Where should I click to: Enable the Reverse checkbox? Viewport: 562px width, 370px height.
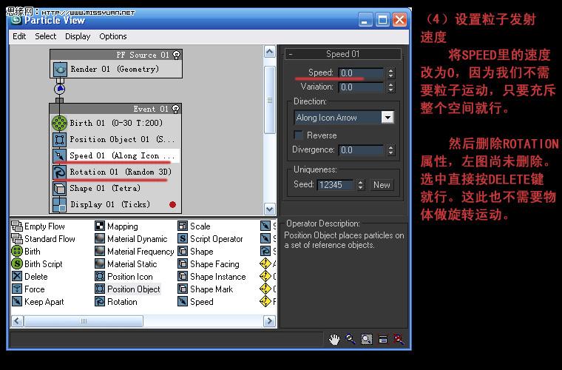298,135
